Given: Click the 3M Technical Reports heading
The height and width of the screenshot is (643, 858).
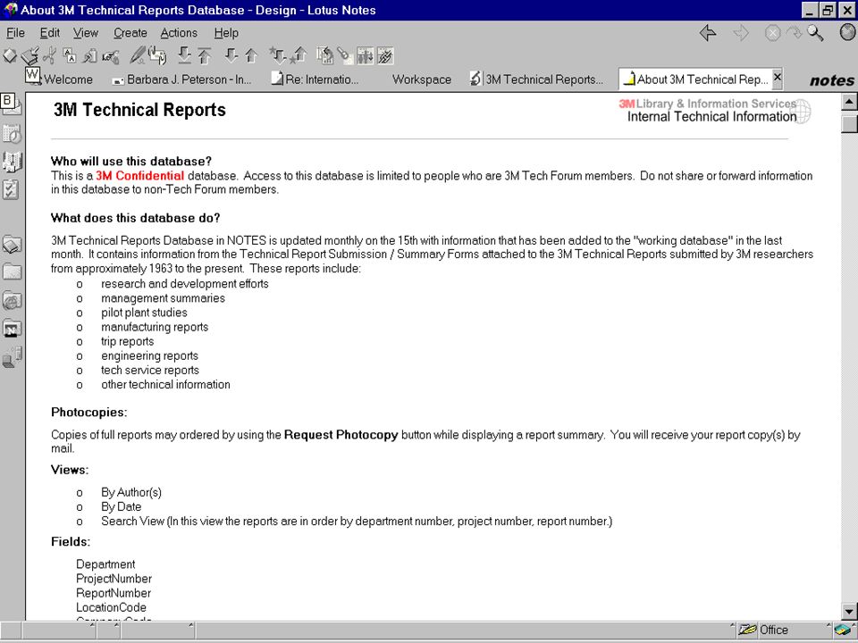Looking at the screenshot, I should coord(139,109).
